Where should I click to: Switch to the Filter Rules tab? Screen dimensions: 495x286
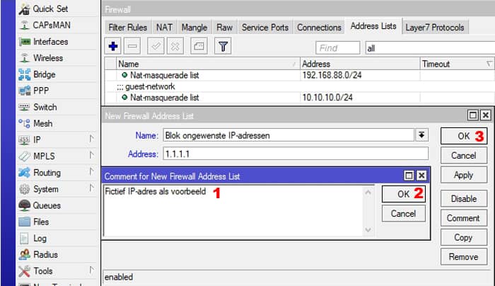pyautogui.click(x=128, y=28)
